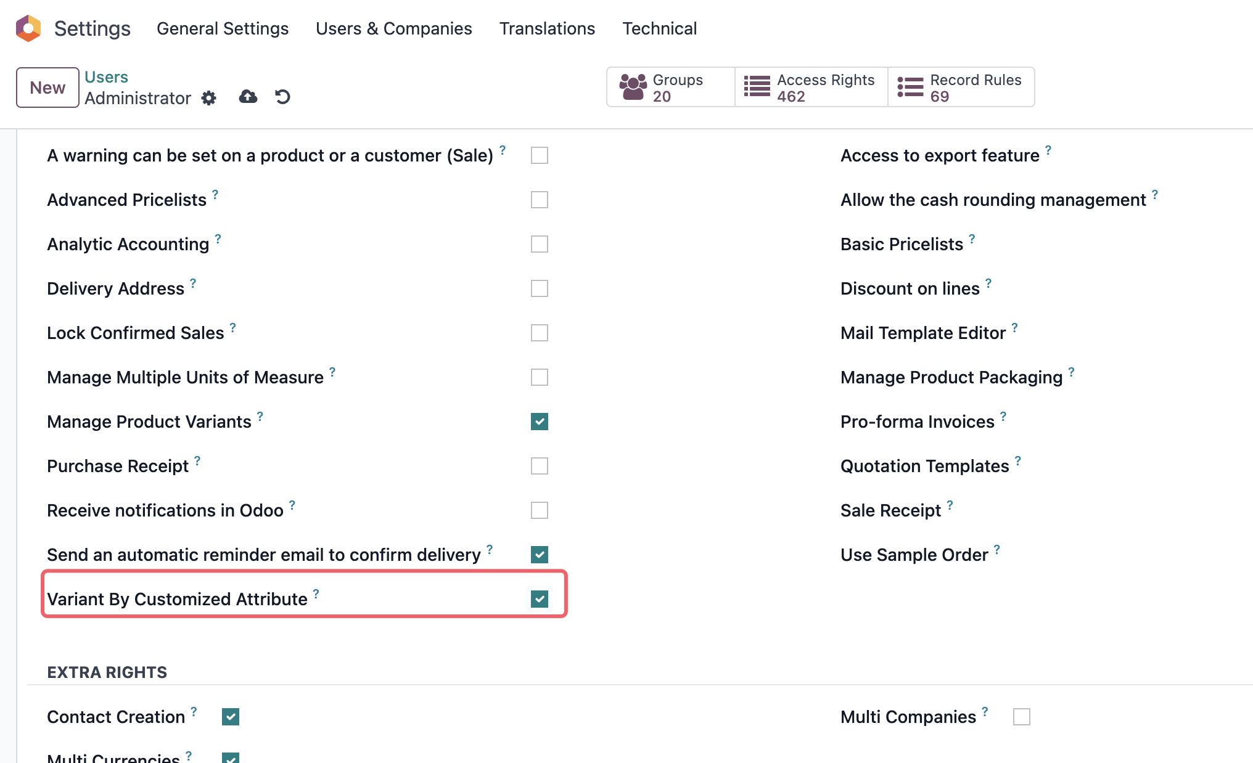The width and height of the screenshot is (1253, 763).
Task: Open Users & Companies menu
Action: 394,28
